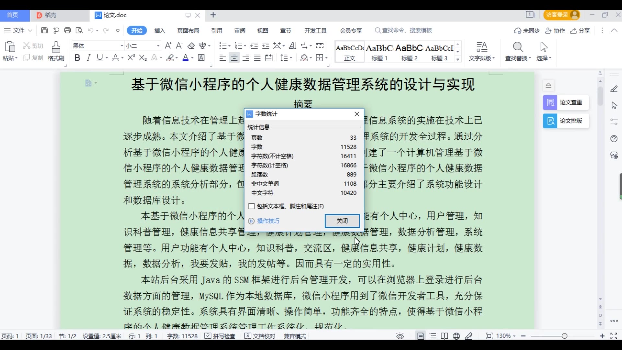This screenshot has height=350, width=622.
Task: Select center alignment
Action: (234, 58)
